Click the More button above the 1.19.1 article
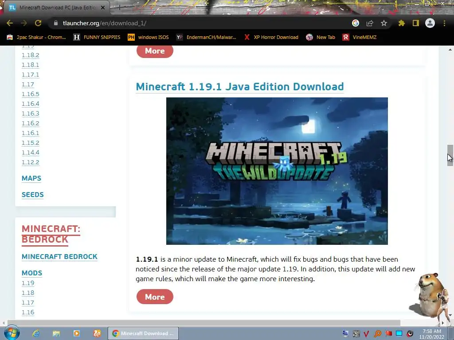 point(155,51)
